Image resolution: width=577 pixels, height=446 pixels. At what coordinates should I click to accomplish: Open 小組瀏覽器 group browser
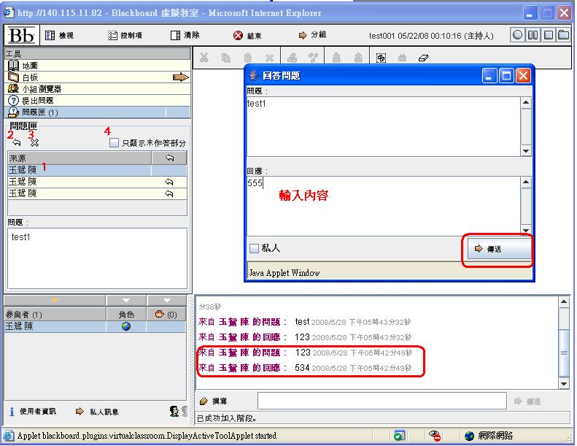41,89
